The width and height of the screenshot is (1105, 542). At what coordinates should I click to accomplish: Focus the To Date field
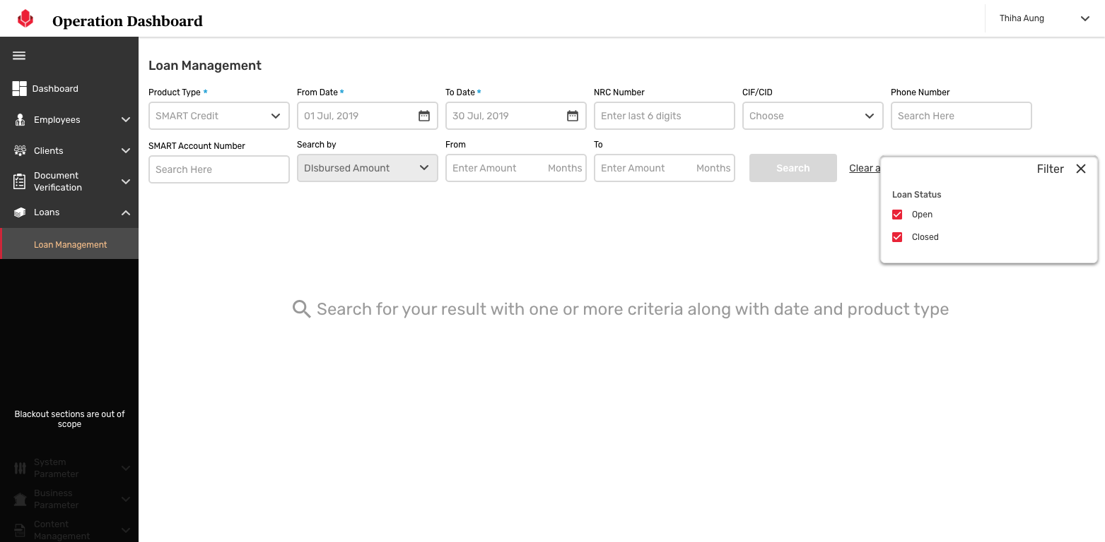click(516, 116)
